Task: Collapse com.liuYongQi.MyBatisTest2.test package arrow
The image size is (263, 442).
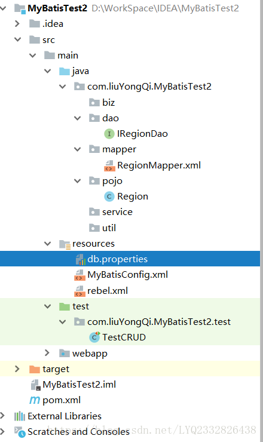Action: tap(63, 321)
